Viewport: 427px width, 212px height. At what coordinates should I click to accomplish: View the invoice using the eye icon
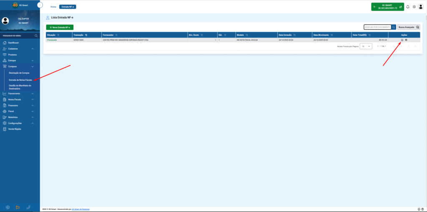point(406,40)
